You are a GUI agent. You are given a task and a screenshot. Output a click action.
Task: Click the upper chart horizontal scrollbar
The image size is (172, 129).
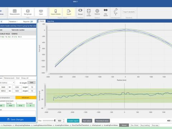[110, 74]
